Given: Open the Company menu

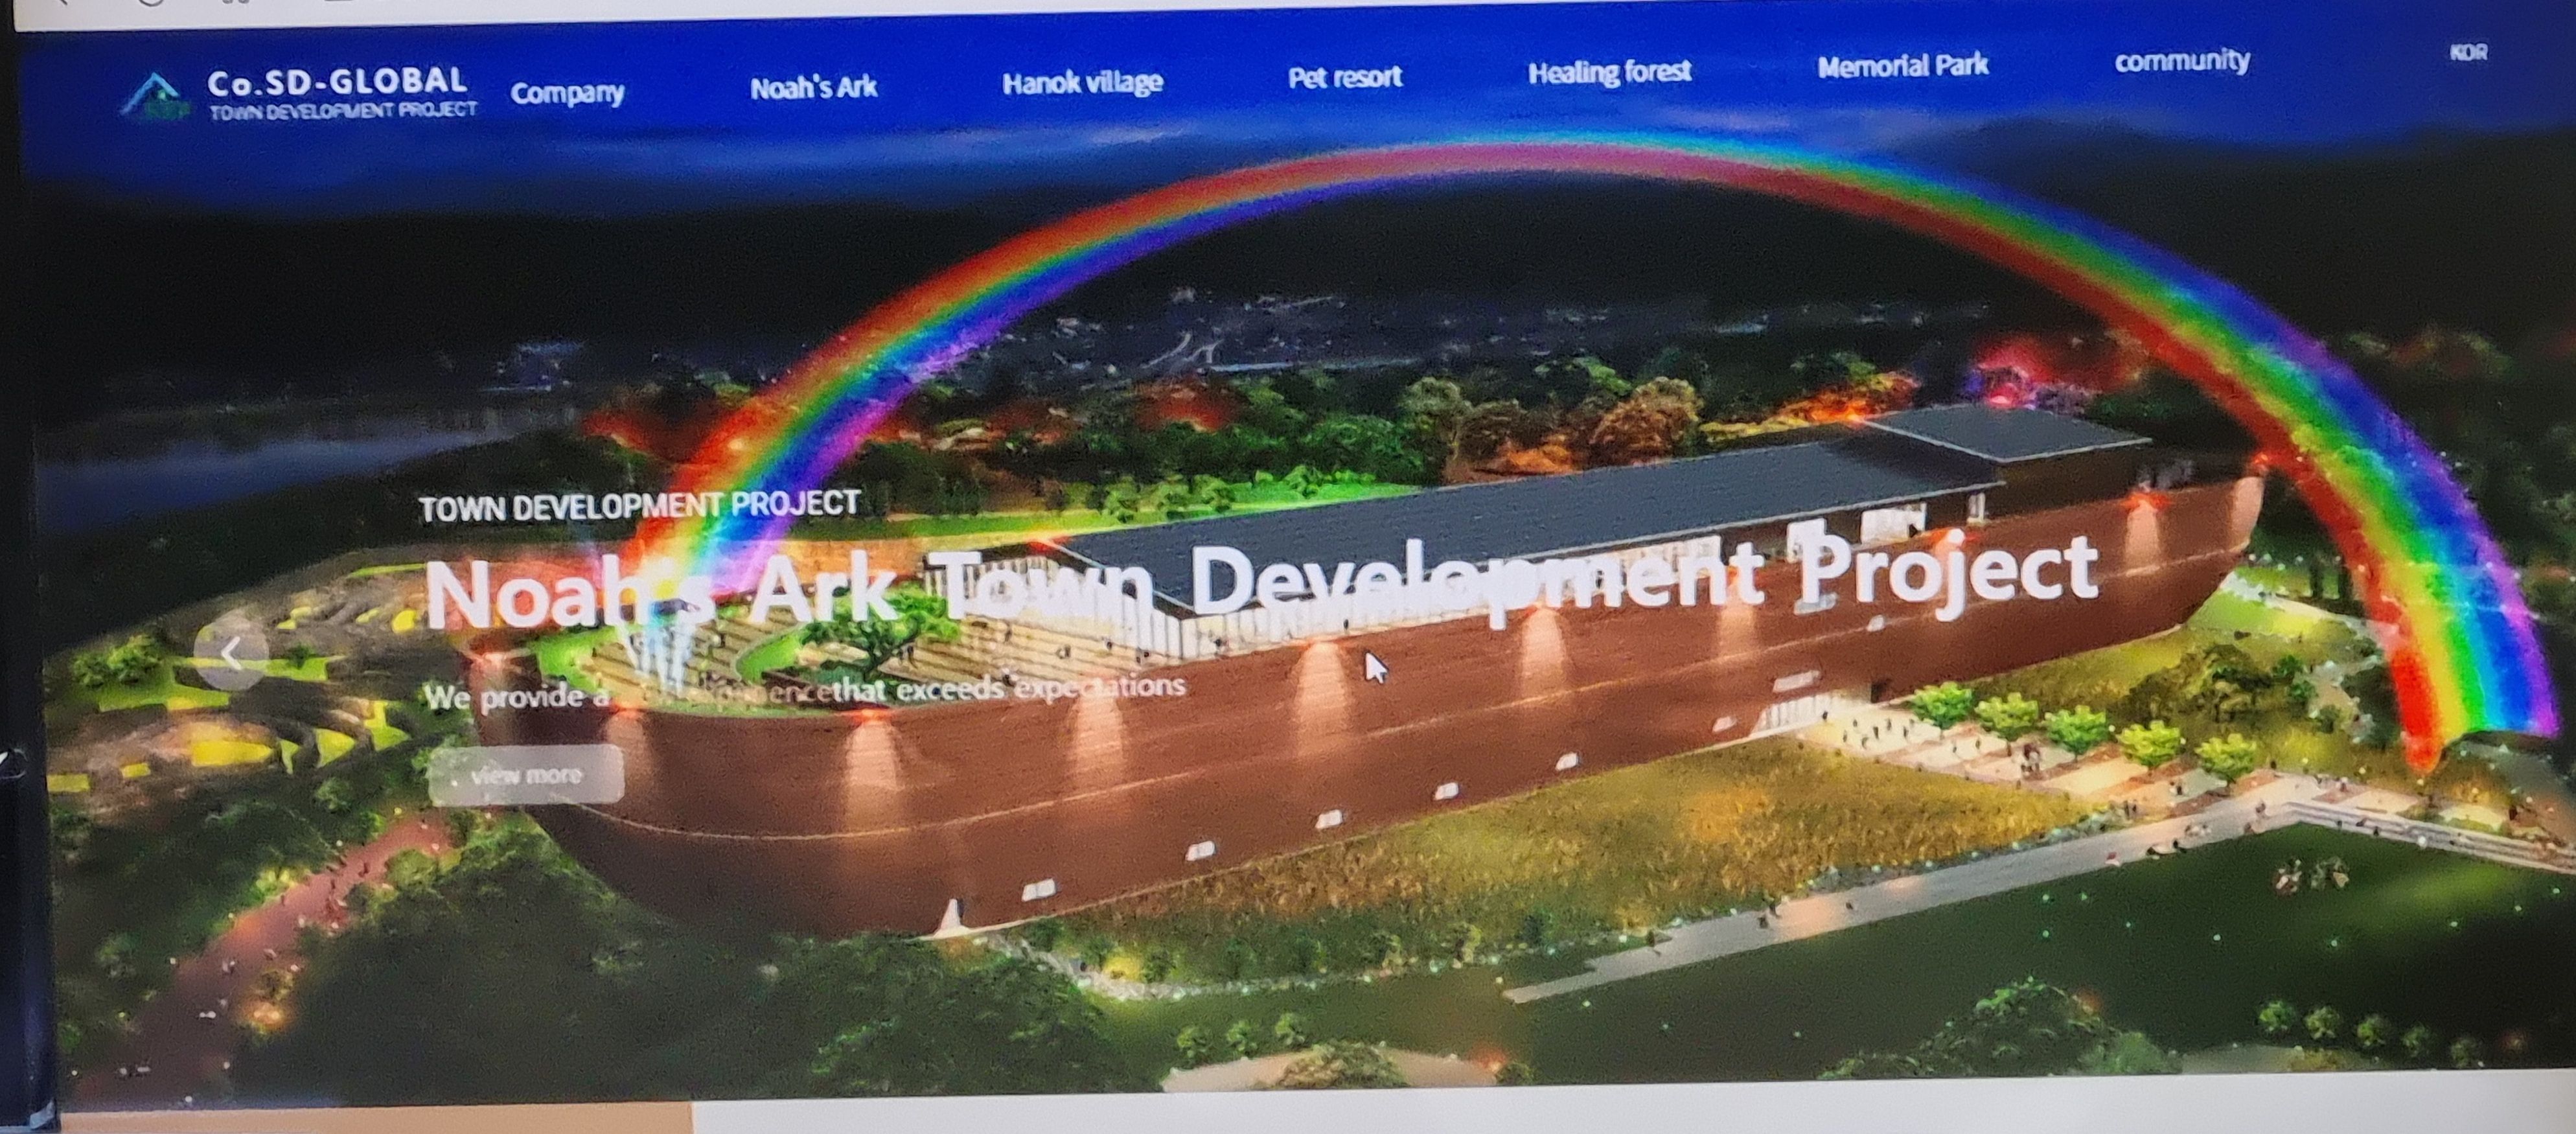Looking at the screenshot, I should click(x=567, y=93).
